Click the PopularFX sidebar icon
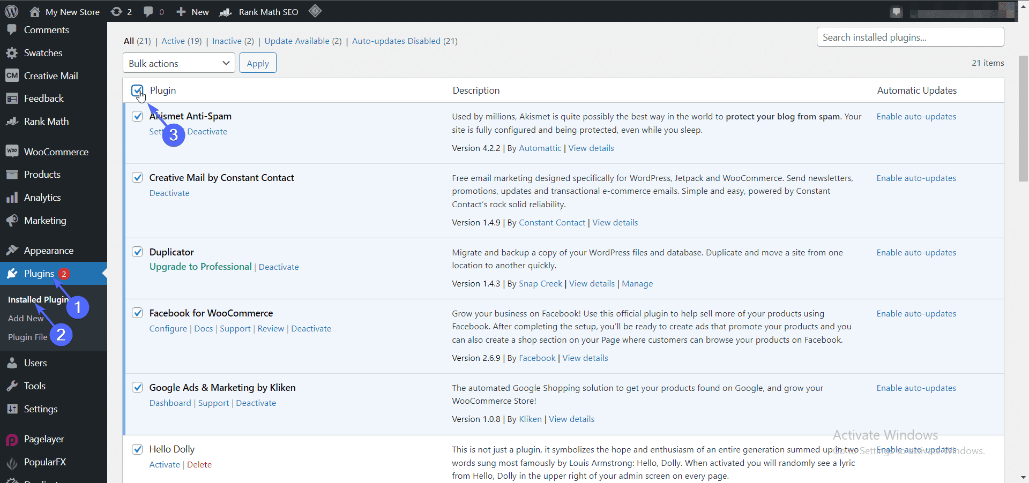This screenshot has width=1029, height=483. [x=12, y=463]
